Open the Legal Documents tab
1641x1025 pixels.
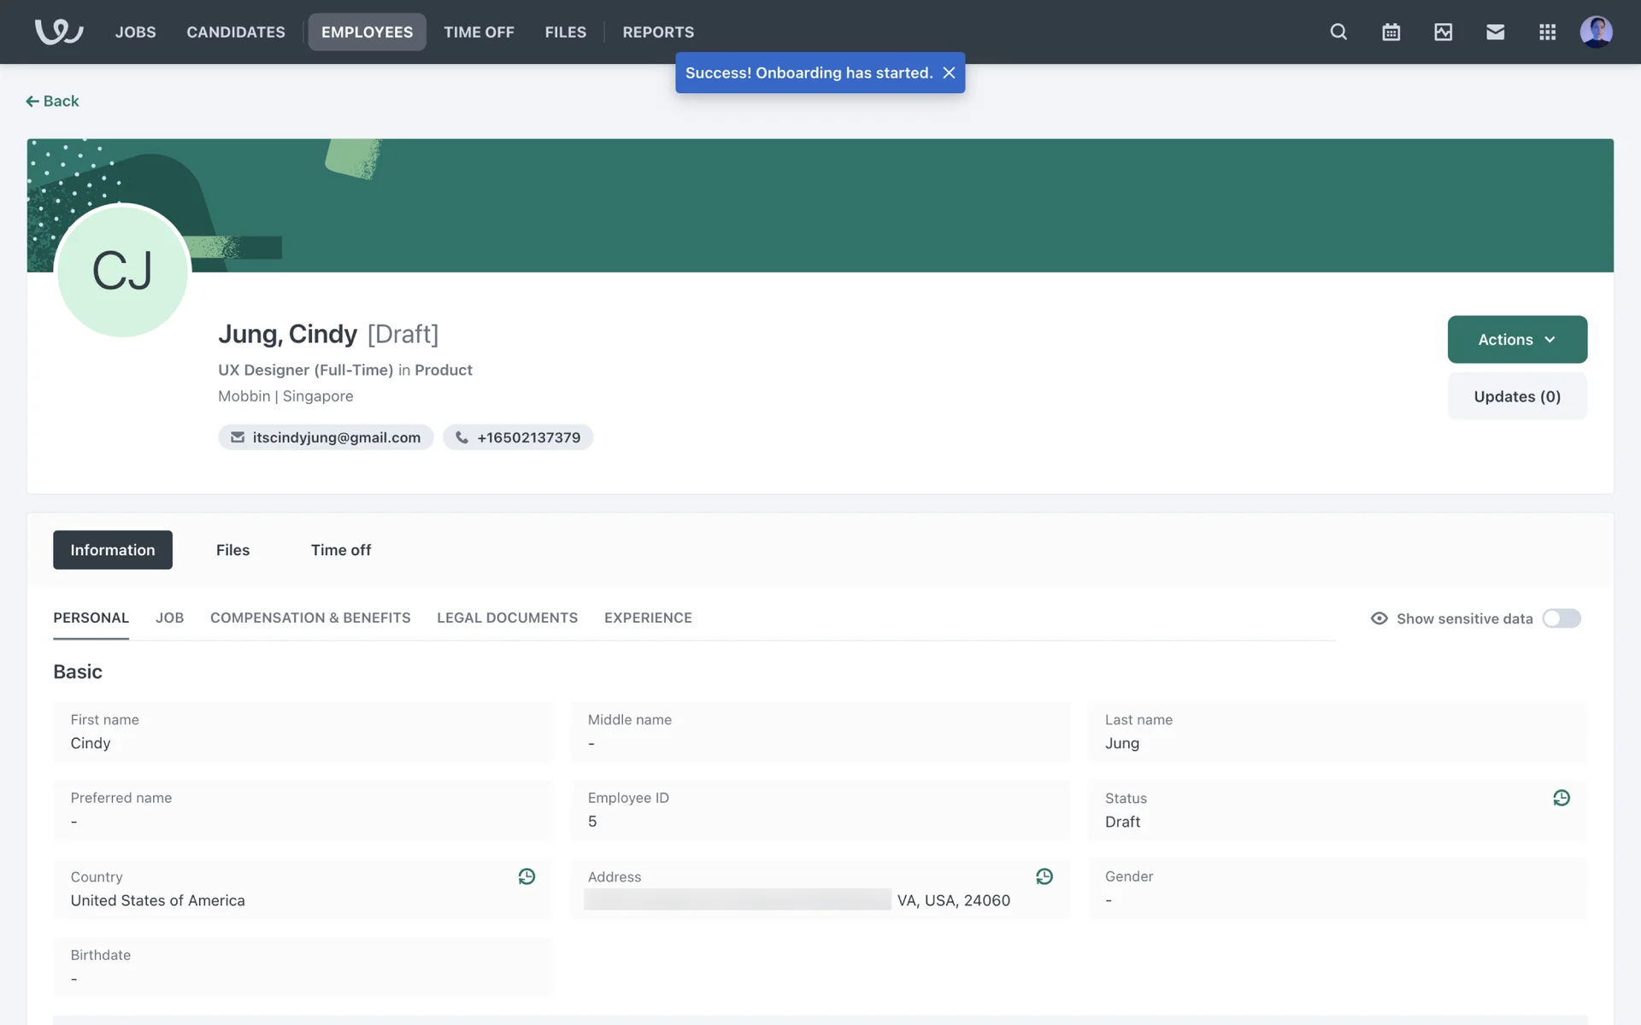(507, 618)
